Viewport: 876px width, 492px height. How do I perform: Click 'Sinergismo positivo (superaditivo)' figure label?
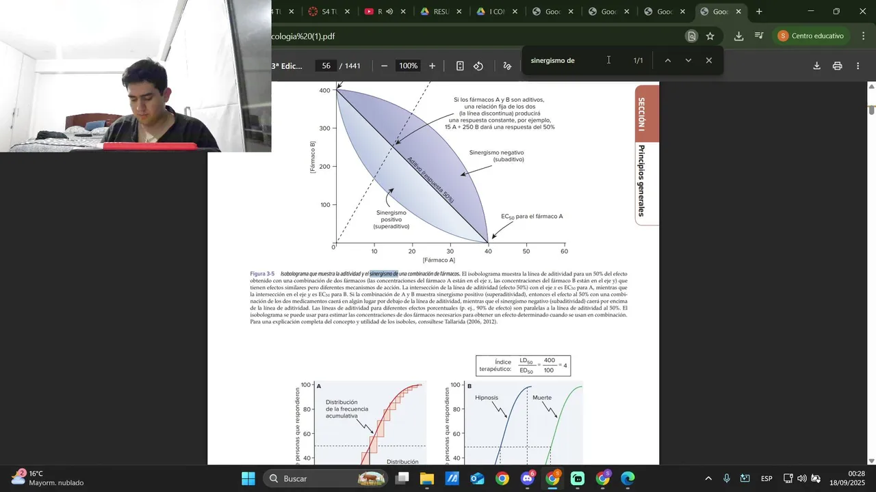click(391, 219)
